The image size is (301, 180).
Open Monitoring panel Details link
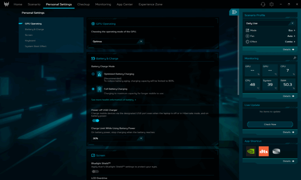click(x=288, y=96)
